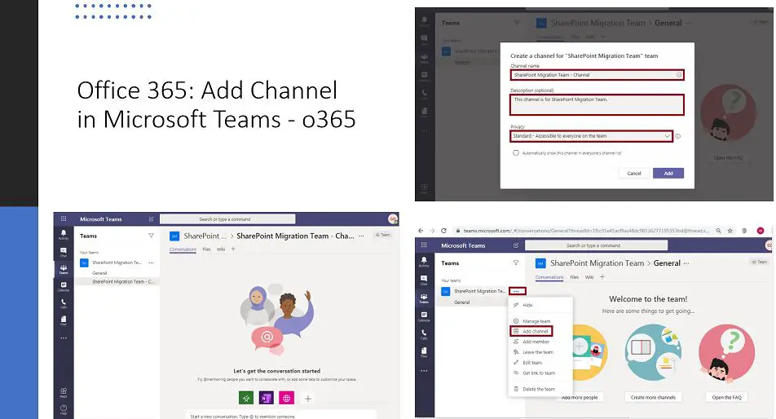Switch to Files tab in channel-view screenshot
The width and height of the screenshot is (776, 419).
pyautogui.click(x=206, y=249)
